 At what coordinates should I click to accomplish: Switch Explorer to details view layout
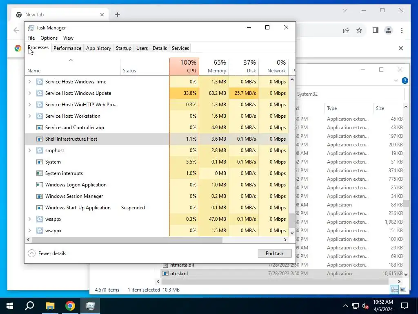click(x=395, y=290)
